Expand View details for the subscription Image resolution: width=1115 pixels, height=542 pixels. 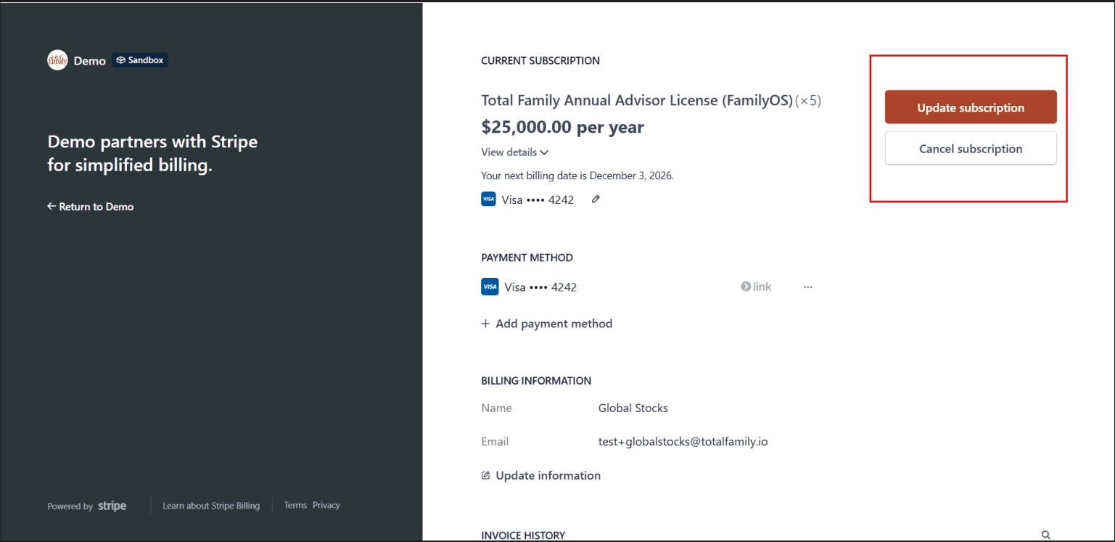pyautogui.click(x=514, y=152)
